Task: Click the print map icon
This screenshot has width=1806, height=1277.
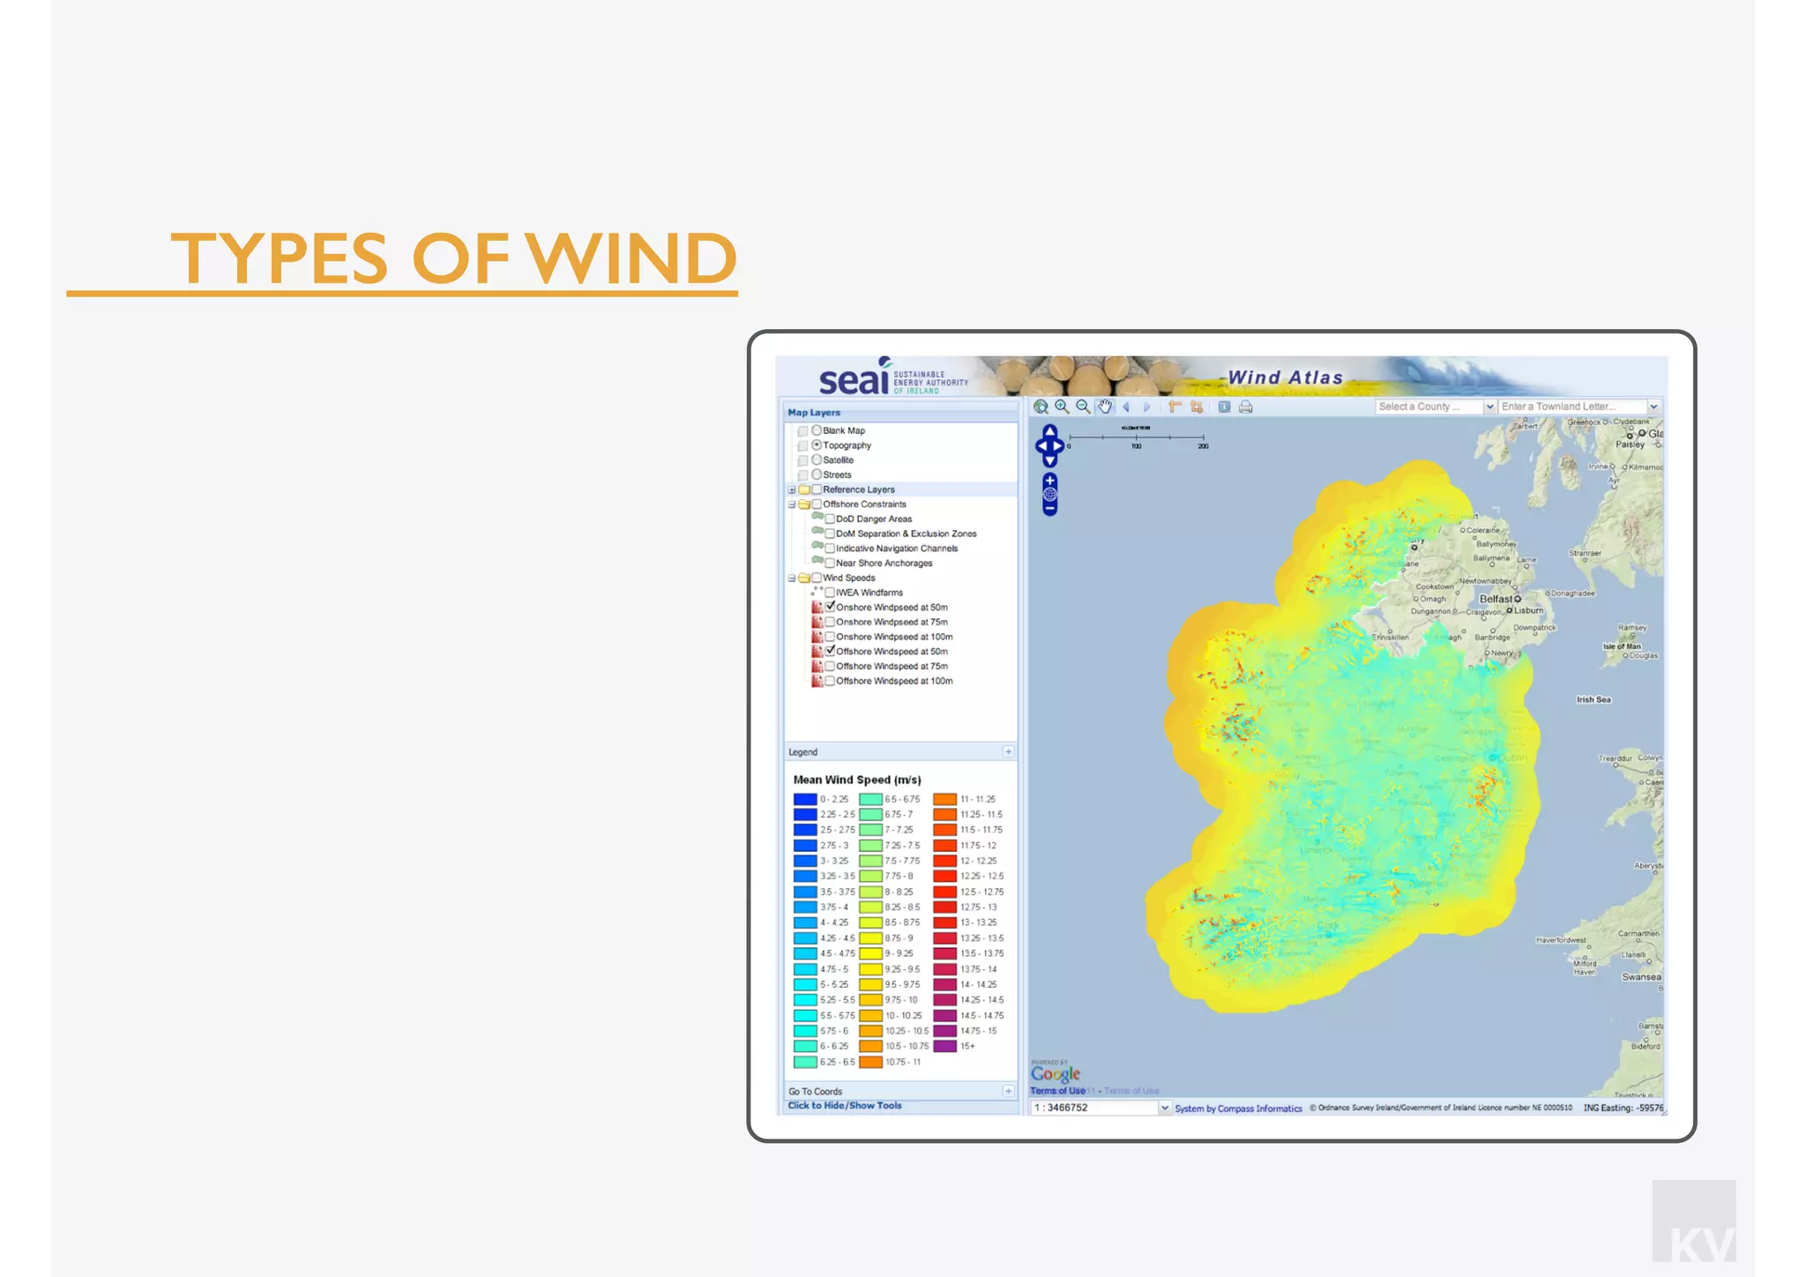Action: [x=1245, y=407]
